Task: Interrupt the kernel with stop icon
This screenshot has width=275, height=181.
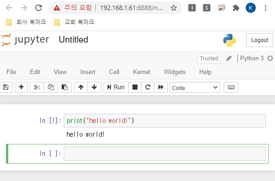Action: pos(135,87)
